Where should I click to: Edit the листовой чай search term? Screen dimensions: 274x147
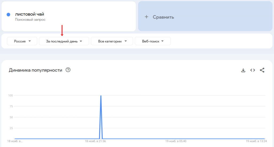29,14
